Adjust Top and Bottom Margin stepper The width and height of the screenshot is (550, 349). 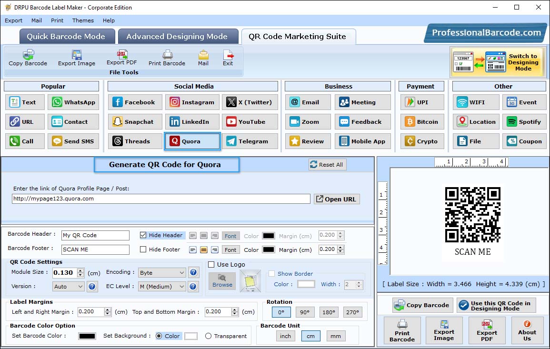235,312
